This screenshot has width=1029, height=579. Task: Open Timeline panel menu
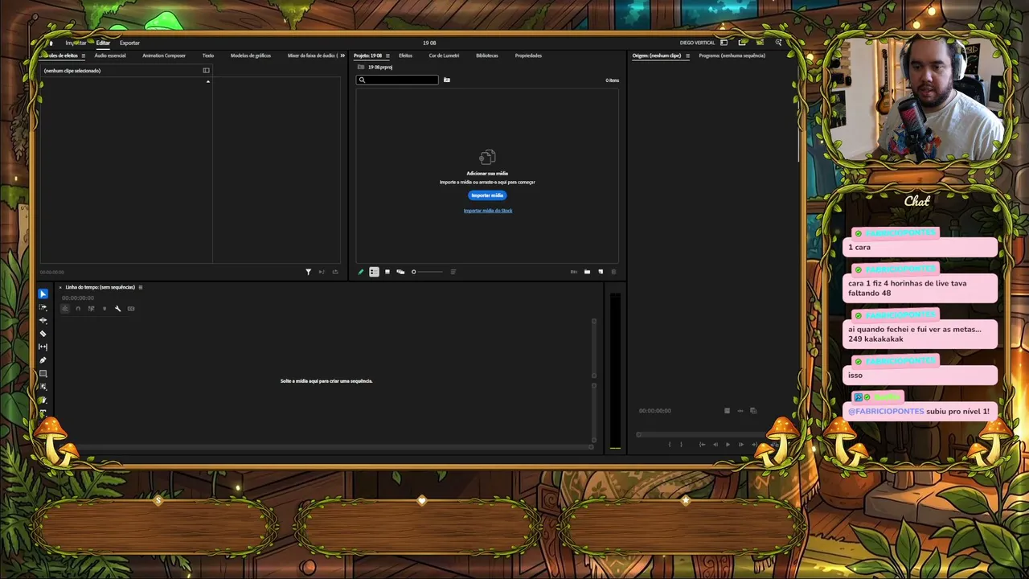click(x=141, y=287)
